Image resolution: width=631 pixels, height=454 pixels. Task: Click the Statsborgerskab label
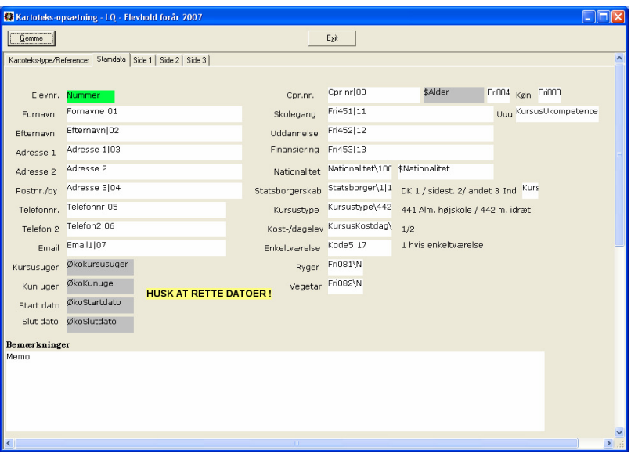tap(288, 191)
